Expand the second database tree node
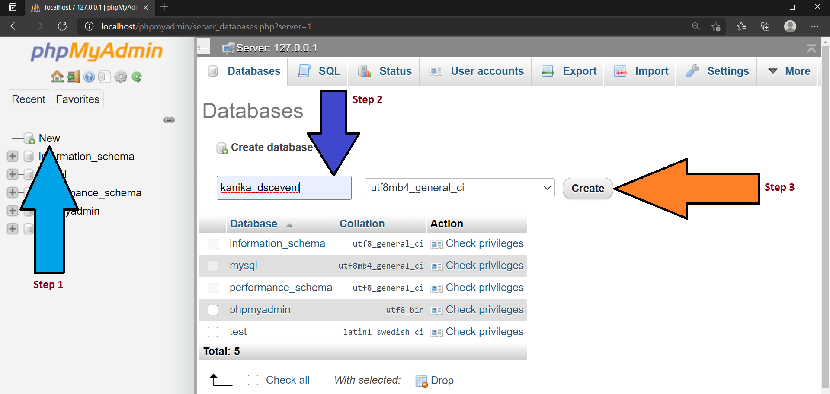This screenshot has width=830, height=394. 13,174
